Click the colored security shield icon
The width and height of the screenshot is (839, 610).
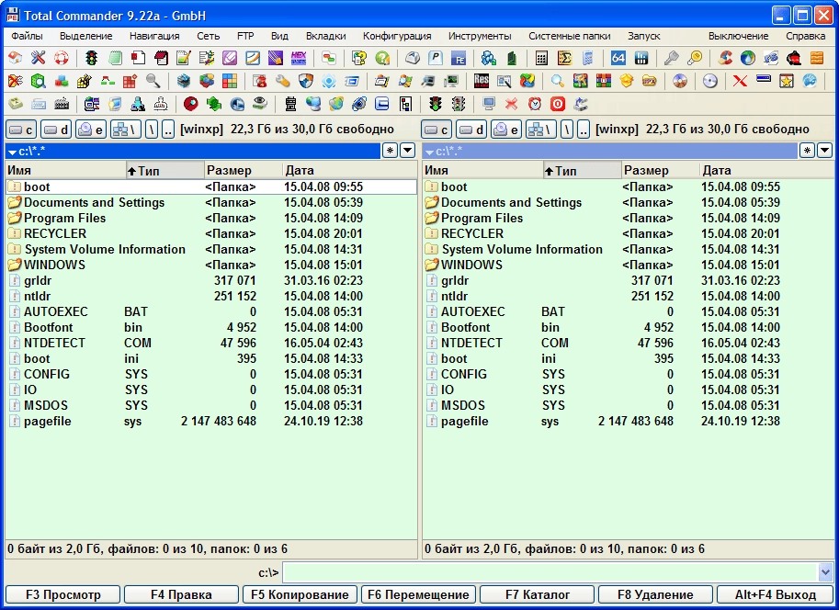305,81
